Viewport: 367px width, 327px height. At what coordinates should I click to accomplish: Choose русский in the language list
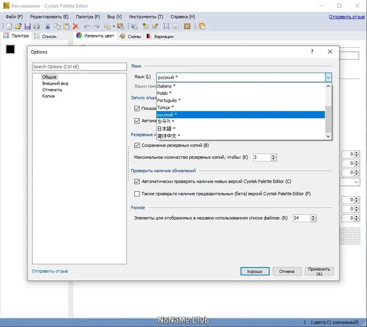pyautogui.click(x=240, y=114)
